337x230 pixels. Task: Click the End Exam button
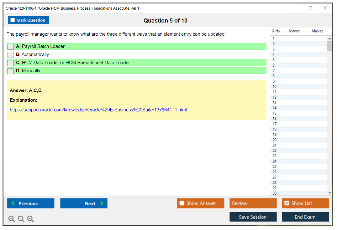click(305, 217)
